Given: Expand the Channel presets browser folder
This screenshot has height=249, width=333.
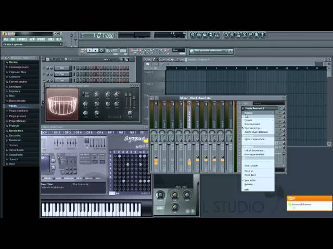Looking at the screenshot, I should tap(19, 67).
